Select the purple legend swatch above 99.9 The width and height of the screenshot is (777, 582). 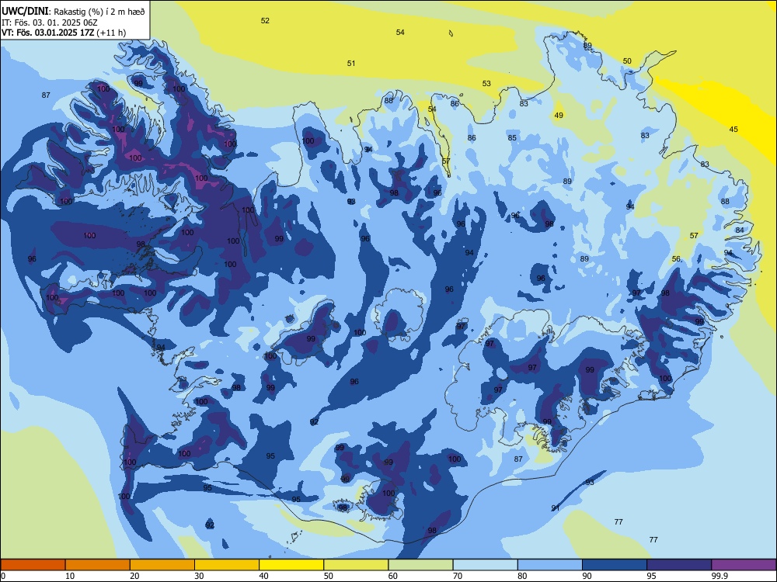click(744, 565)
